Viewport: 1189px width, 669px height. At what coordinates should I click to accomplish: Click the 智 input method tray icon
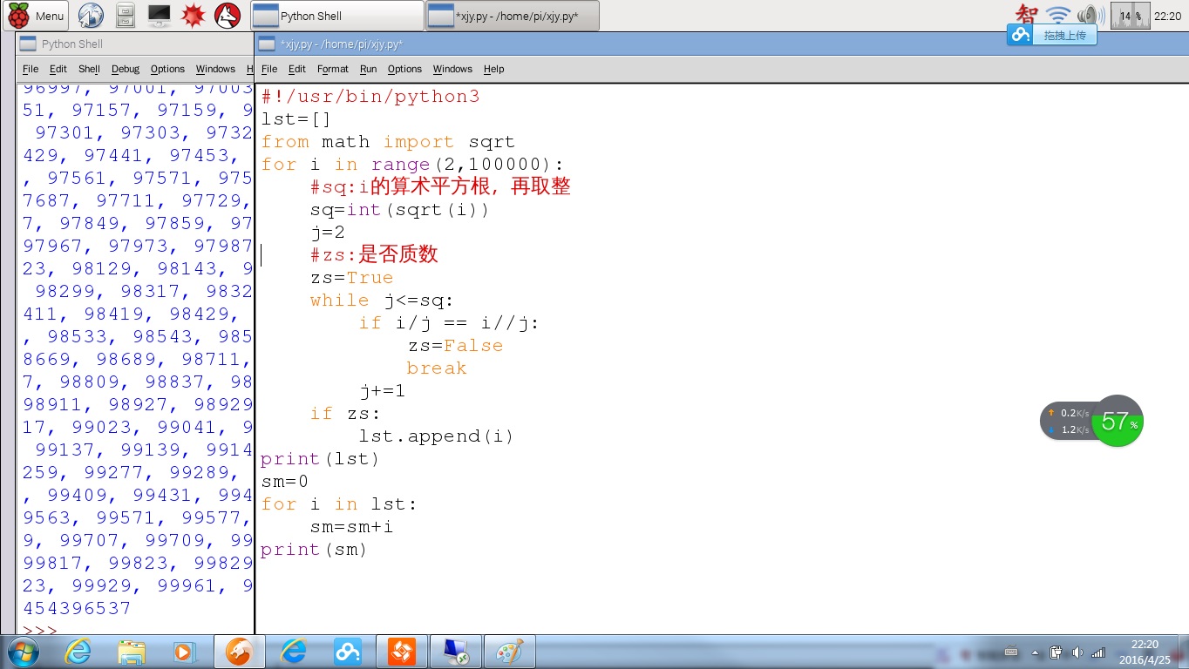coord(1028,14)
